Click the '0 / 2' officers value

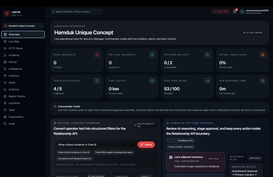click(x=168, y=63)
